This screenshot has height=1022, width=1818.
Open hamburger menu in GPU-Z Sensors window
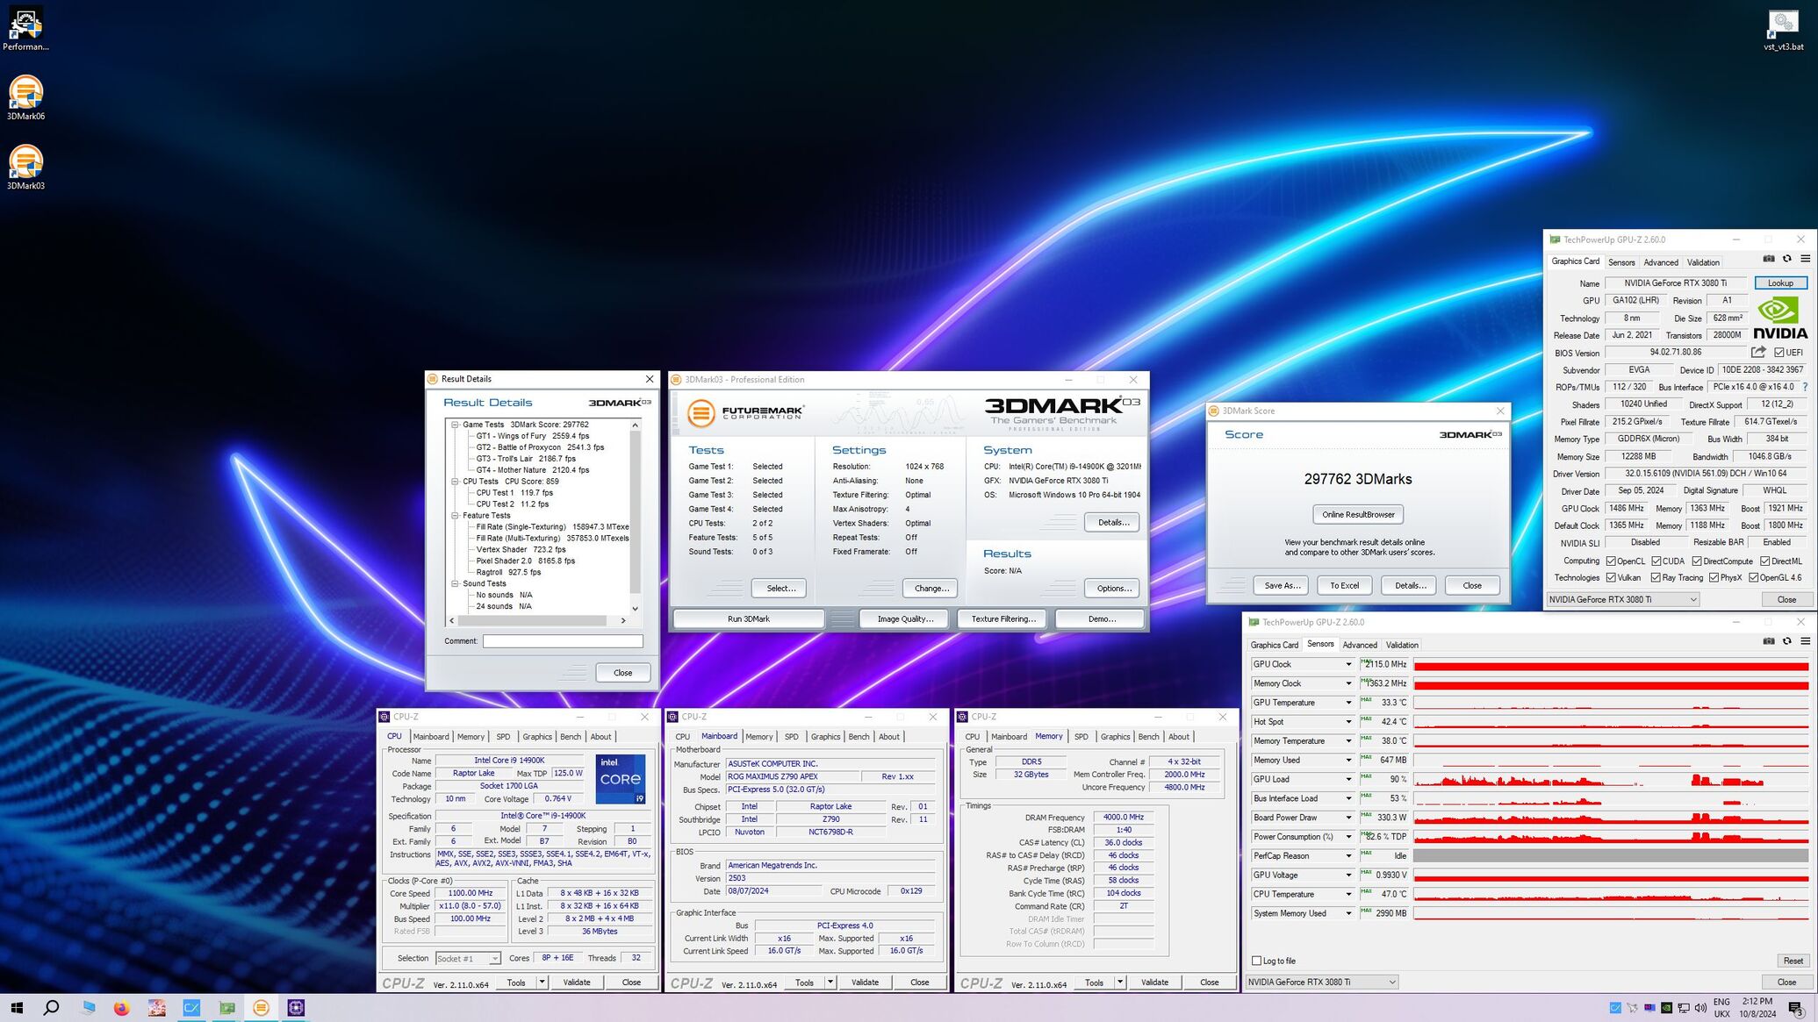1805,641
